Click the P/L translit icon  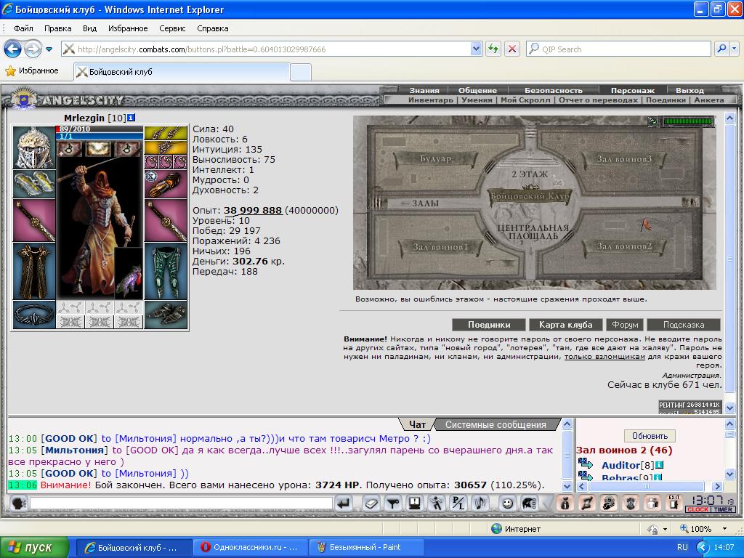[458, 503]
